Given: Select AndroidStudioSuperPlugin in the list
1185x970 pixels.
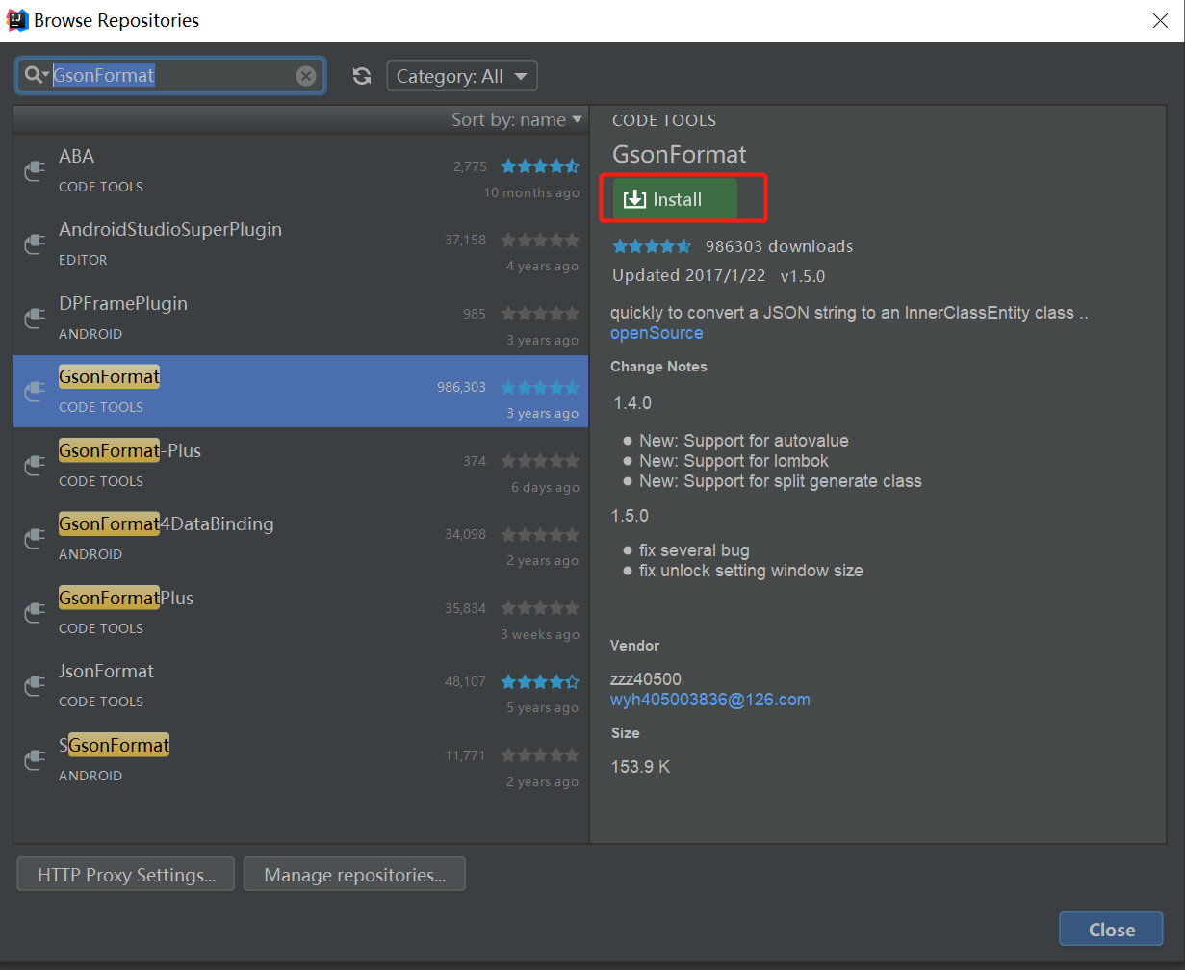Looking at the screenshot, I should click(300, 244).
